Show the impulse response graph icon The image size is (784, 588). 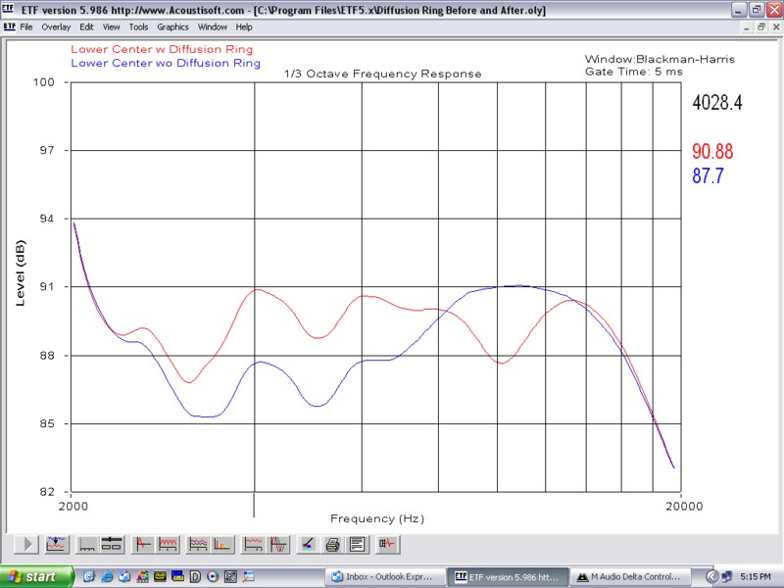[x=144, y=544]
